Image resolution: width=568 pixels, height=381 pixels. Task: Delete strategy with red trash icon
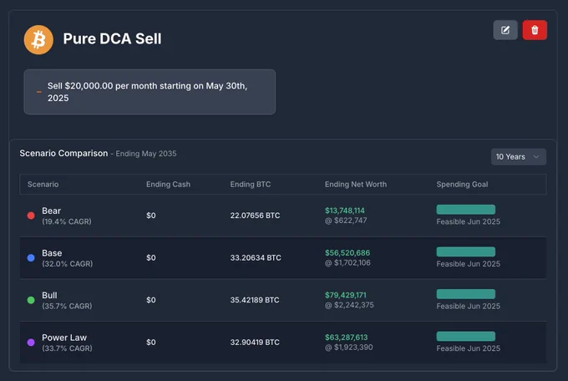click(x=535, y=30)
